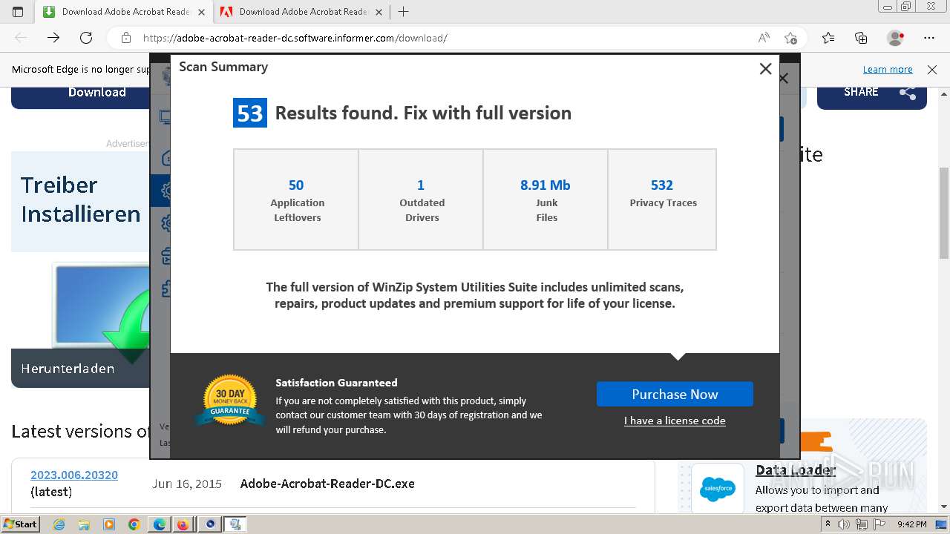
Task: Switch to the blue disc app taskbar button
Action: coord(210,524)
